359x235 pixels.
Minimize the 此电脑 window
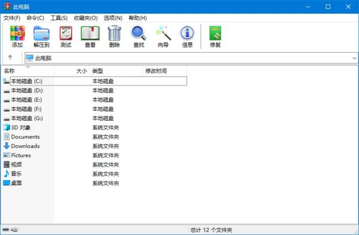click(308, 7)
